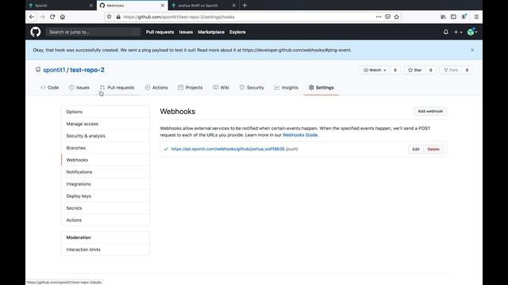The height and width of the screenshot is (285, 508).
Task: Open notifications bell icon
Action: [x=446, y=32]
